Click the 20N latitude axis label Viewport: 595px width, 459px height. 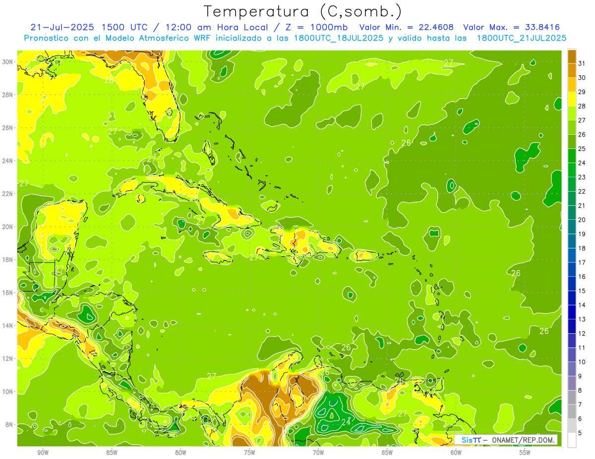click(x=8, y=227)
